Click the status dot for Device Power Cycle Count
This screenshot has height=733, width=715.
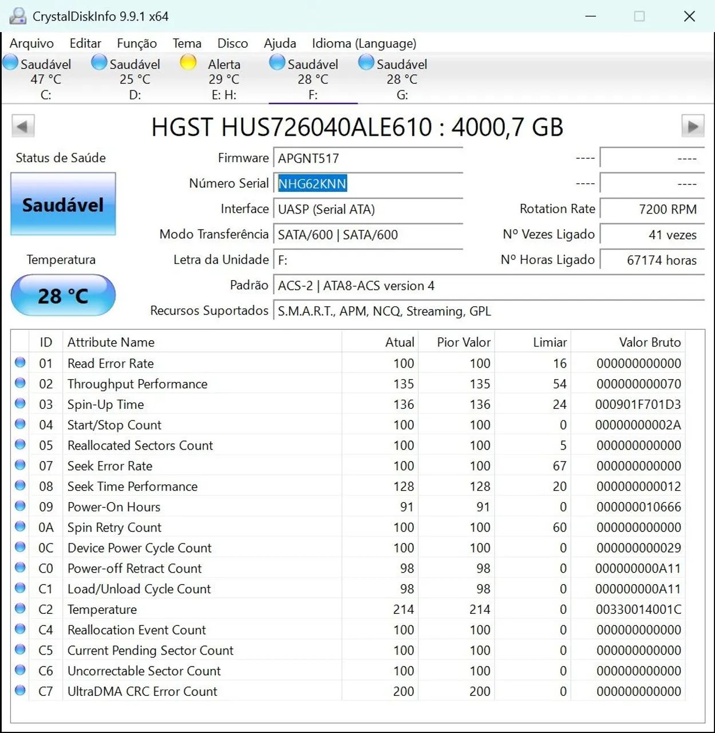coord(20,547)
